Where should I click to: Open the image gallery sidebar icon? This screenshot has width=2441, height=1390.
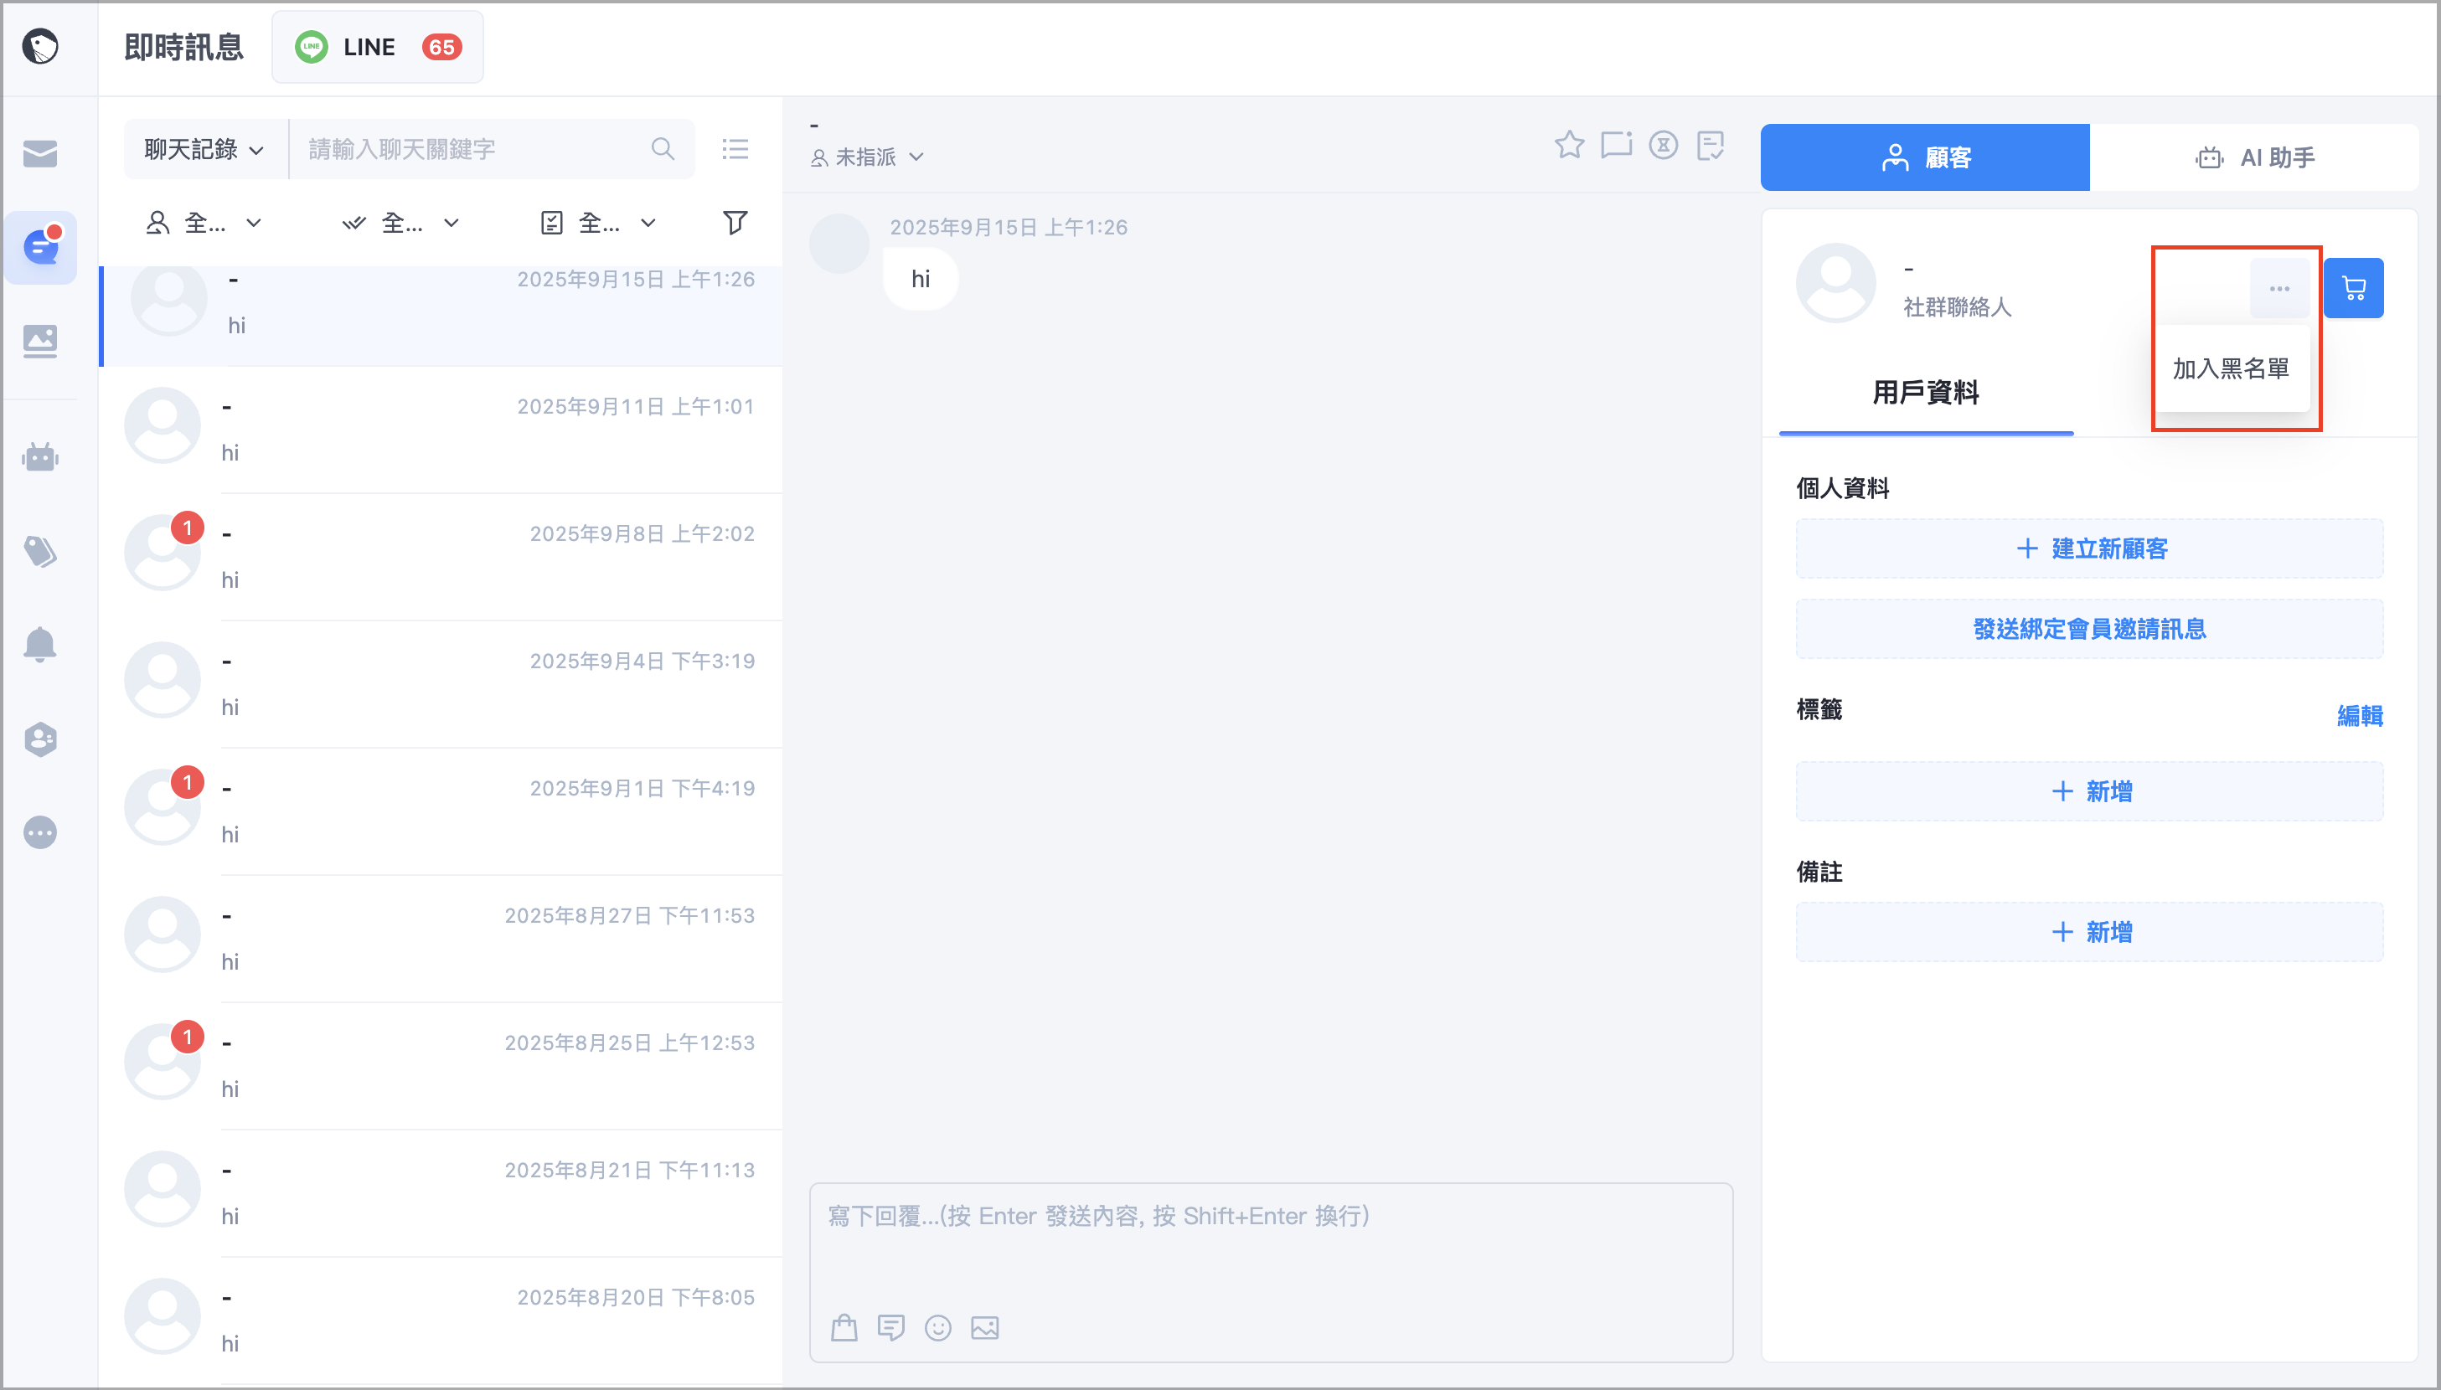click(x=40, y=341)
